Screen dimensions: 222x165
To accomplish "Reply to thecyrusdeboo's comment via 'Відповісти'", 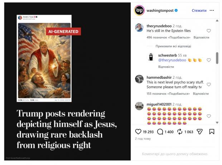I will (x=201, y=37).
